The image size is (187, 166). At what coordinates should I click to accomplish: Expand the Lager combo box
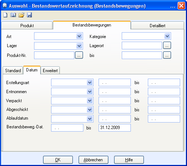point(79,46)
